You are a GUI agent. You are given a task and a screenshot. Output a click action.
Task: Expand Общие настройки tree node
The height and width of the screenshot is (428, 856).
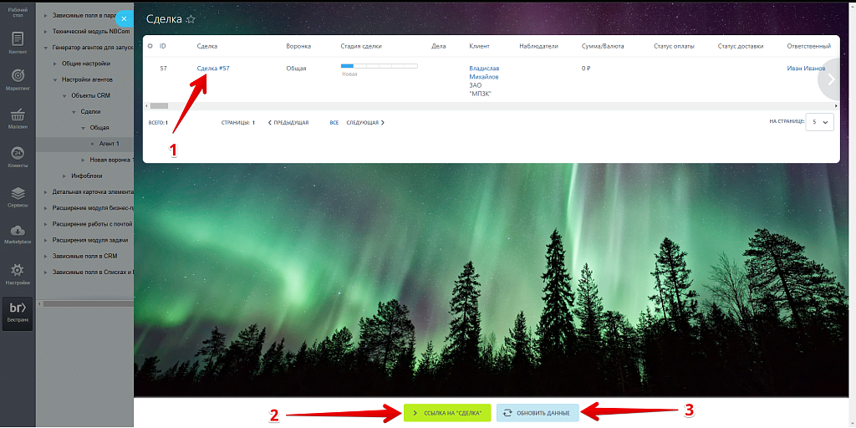coord(54,64)
